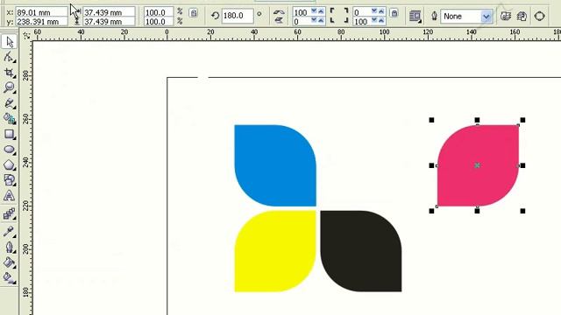Image resolution: width=561 pixels, height=315 pixels.
Task: Select the Pick tool in toolbox
Action: click(x=9, y=42)
